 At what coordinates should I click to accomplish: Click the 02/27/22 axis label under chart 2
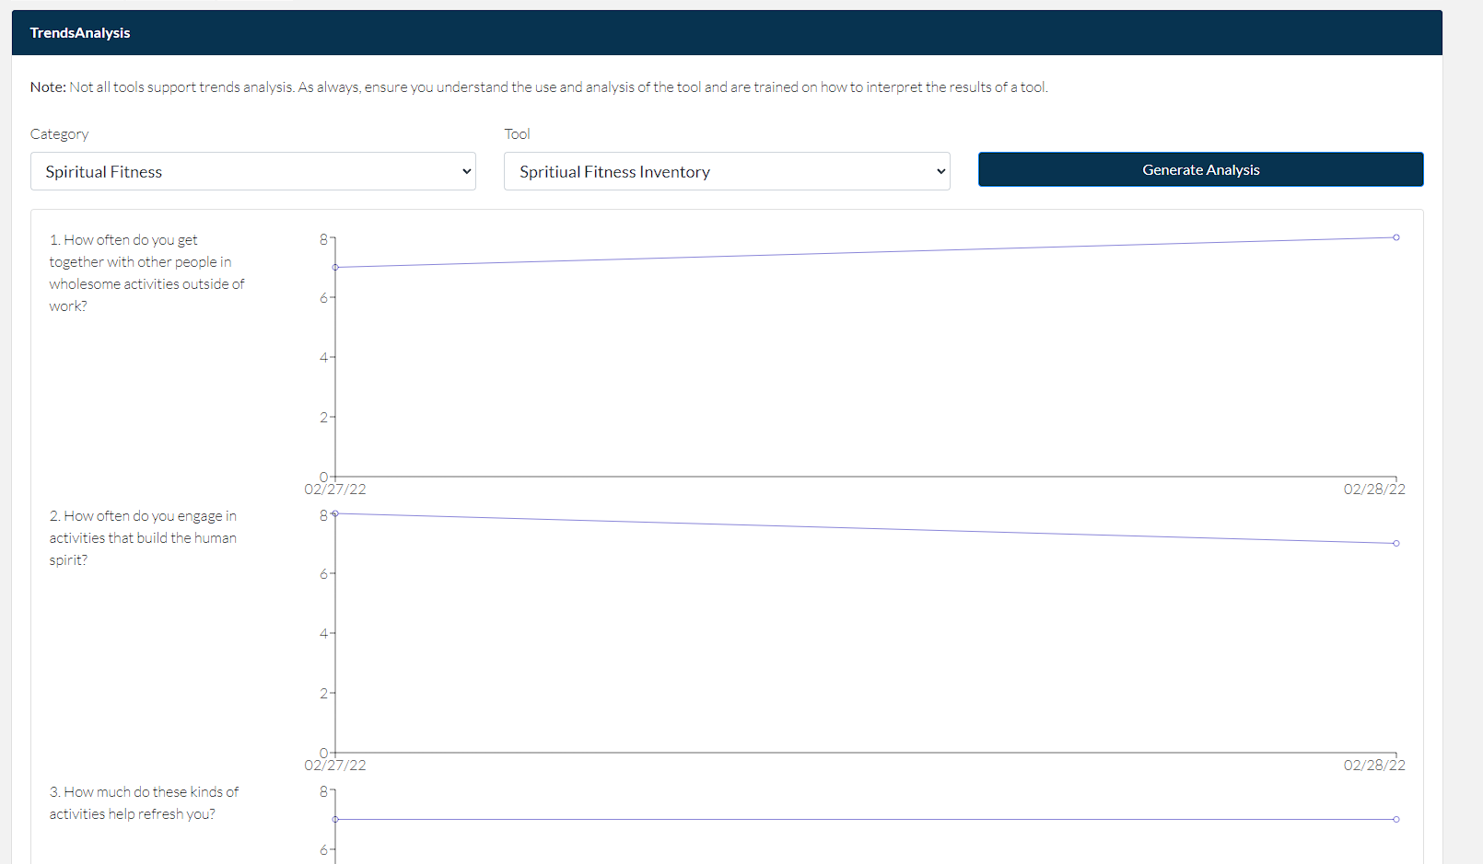[335, 766]
